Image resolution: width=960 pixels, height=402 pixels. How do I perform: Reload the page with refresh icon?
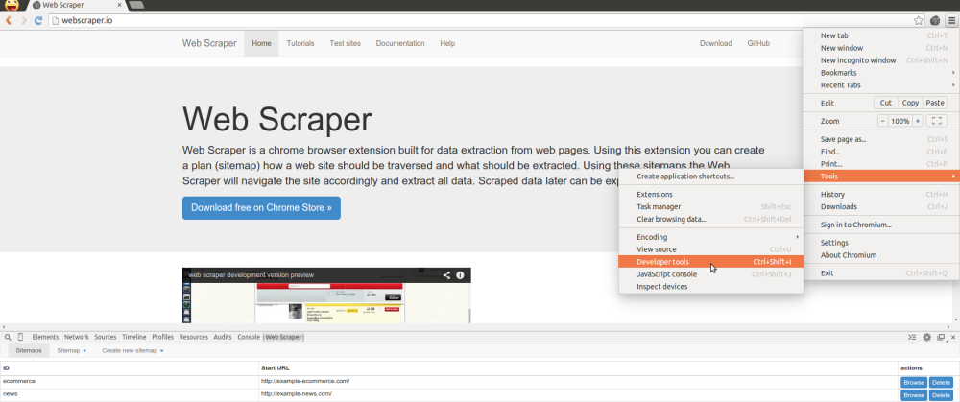38,20
